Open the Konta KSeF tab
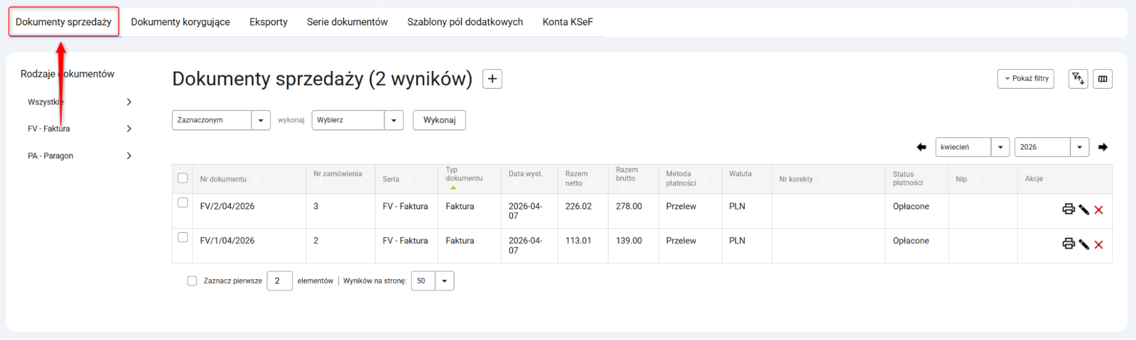Screen dimensions: 1136x340 (x=567, y=22)
